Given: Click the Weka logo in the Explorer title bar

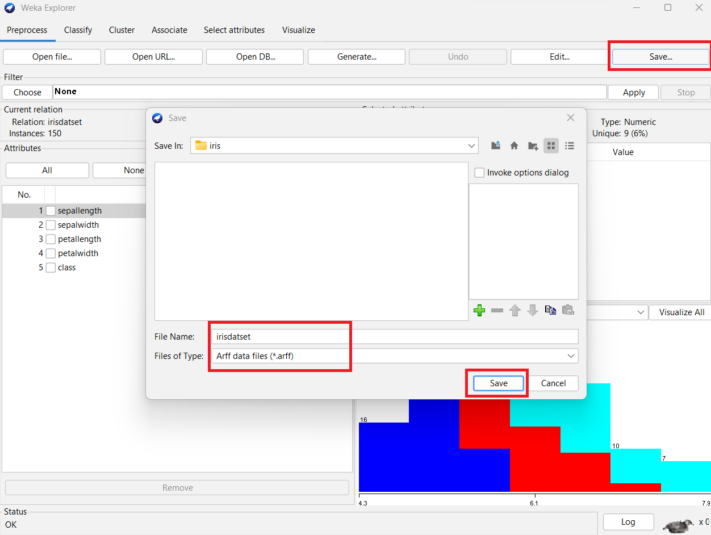Looking at the screenshot, I should [x=10, y=8].
